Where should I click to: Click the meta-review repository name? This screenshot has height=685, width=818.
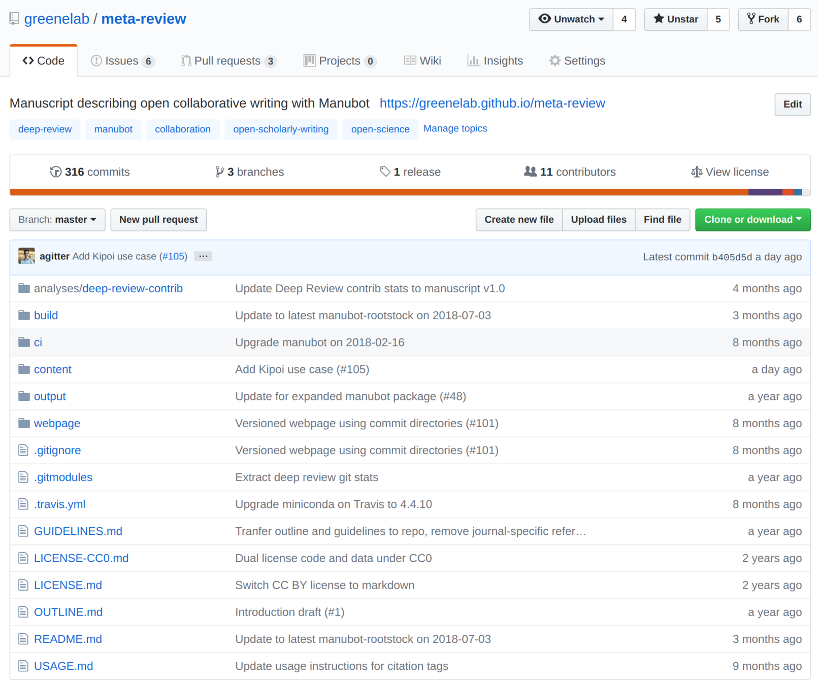(x=144, y=19)
